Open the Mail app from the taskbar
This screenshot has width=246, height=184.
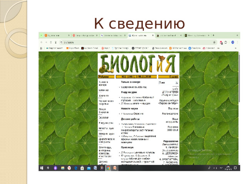click(x=89, y=168)
